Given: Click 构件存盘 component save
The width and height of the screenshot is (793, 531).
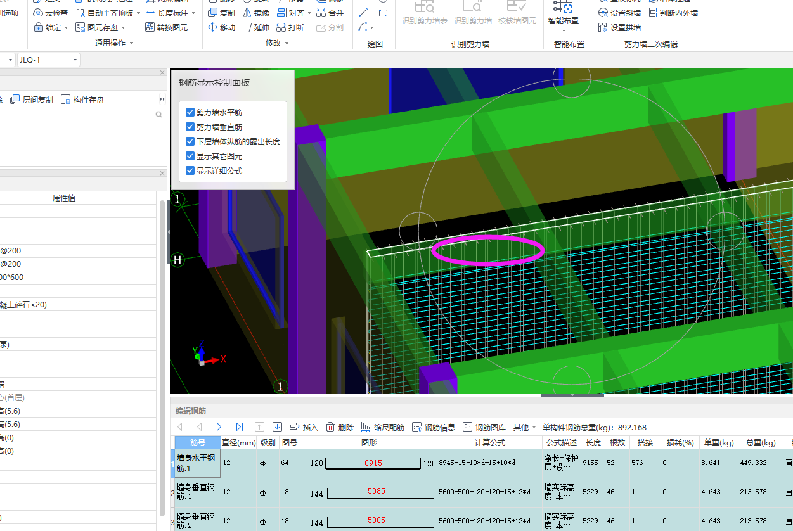Looking at the screenshot, I should [83, 99].
